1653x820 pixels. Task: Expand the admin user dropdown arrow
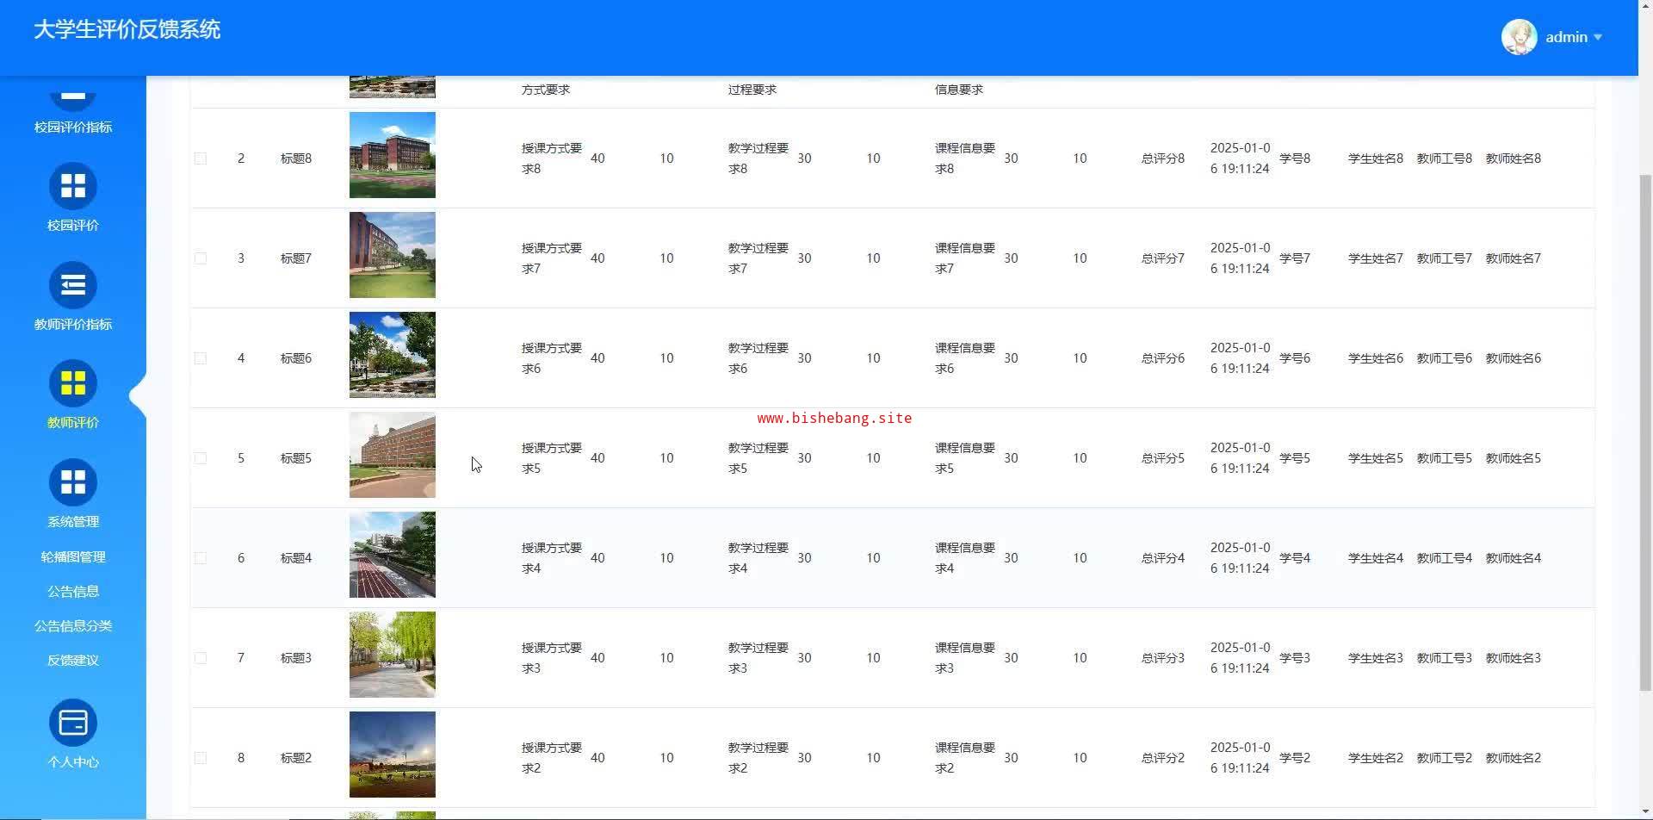1598,37
